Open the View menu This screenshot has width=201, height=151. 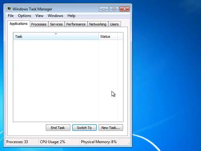click(x=39, y=16)
